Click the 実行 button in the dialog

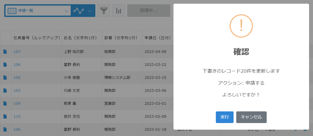coord(225,117)
